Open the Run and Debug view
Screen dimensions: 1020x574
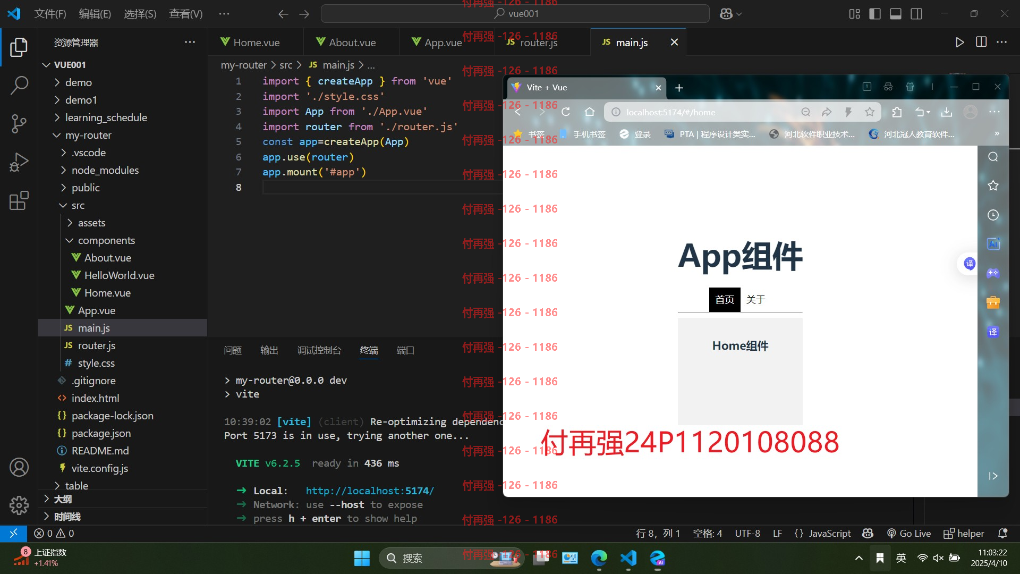(19, 162)
